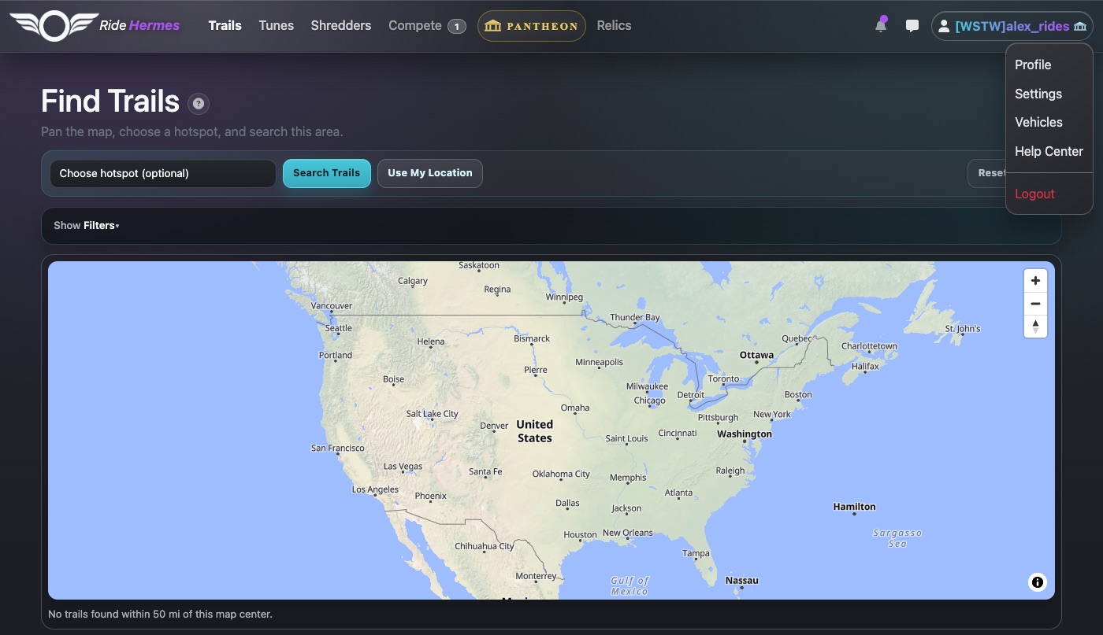Open the Choose hotspot dropdown

coord(163,173)
